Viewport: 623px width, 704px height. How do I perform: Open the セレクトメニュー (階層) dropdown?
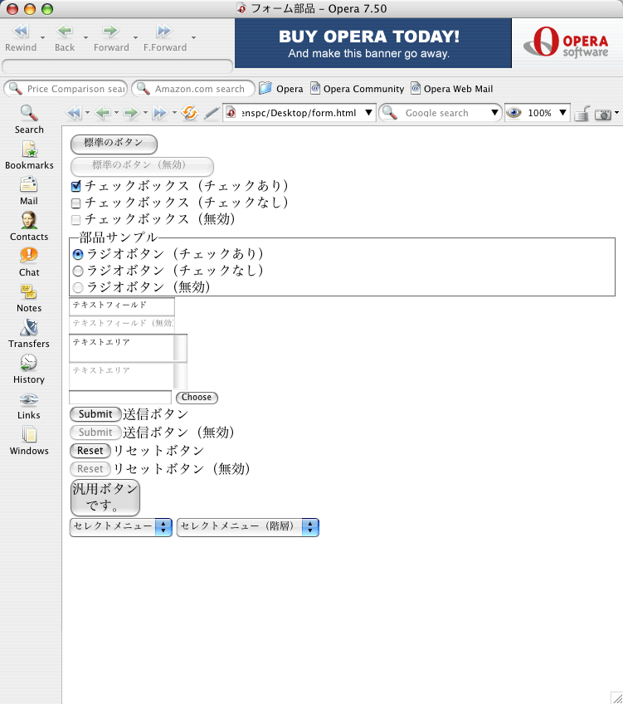247,527
